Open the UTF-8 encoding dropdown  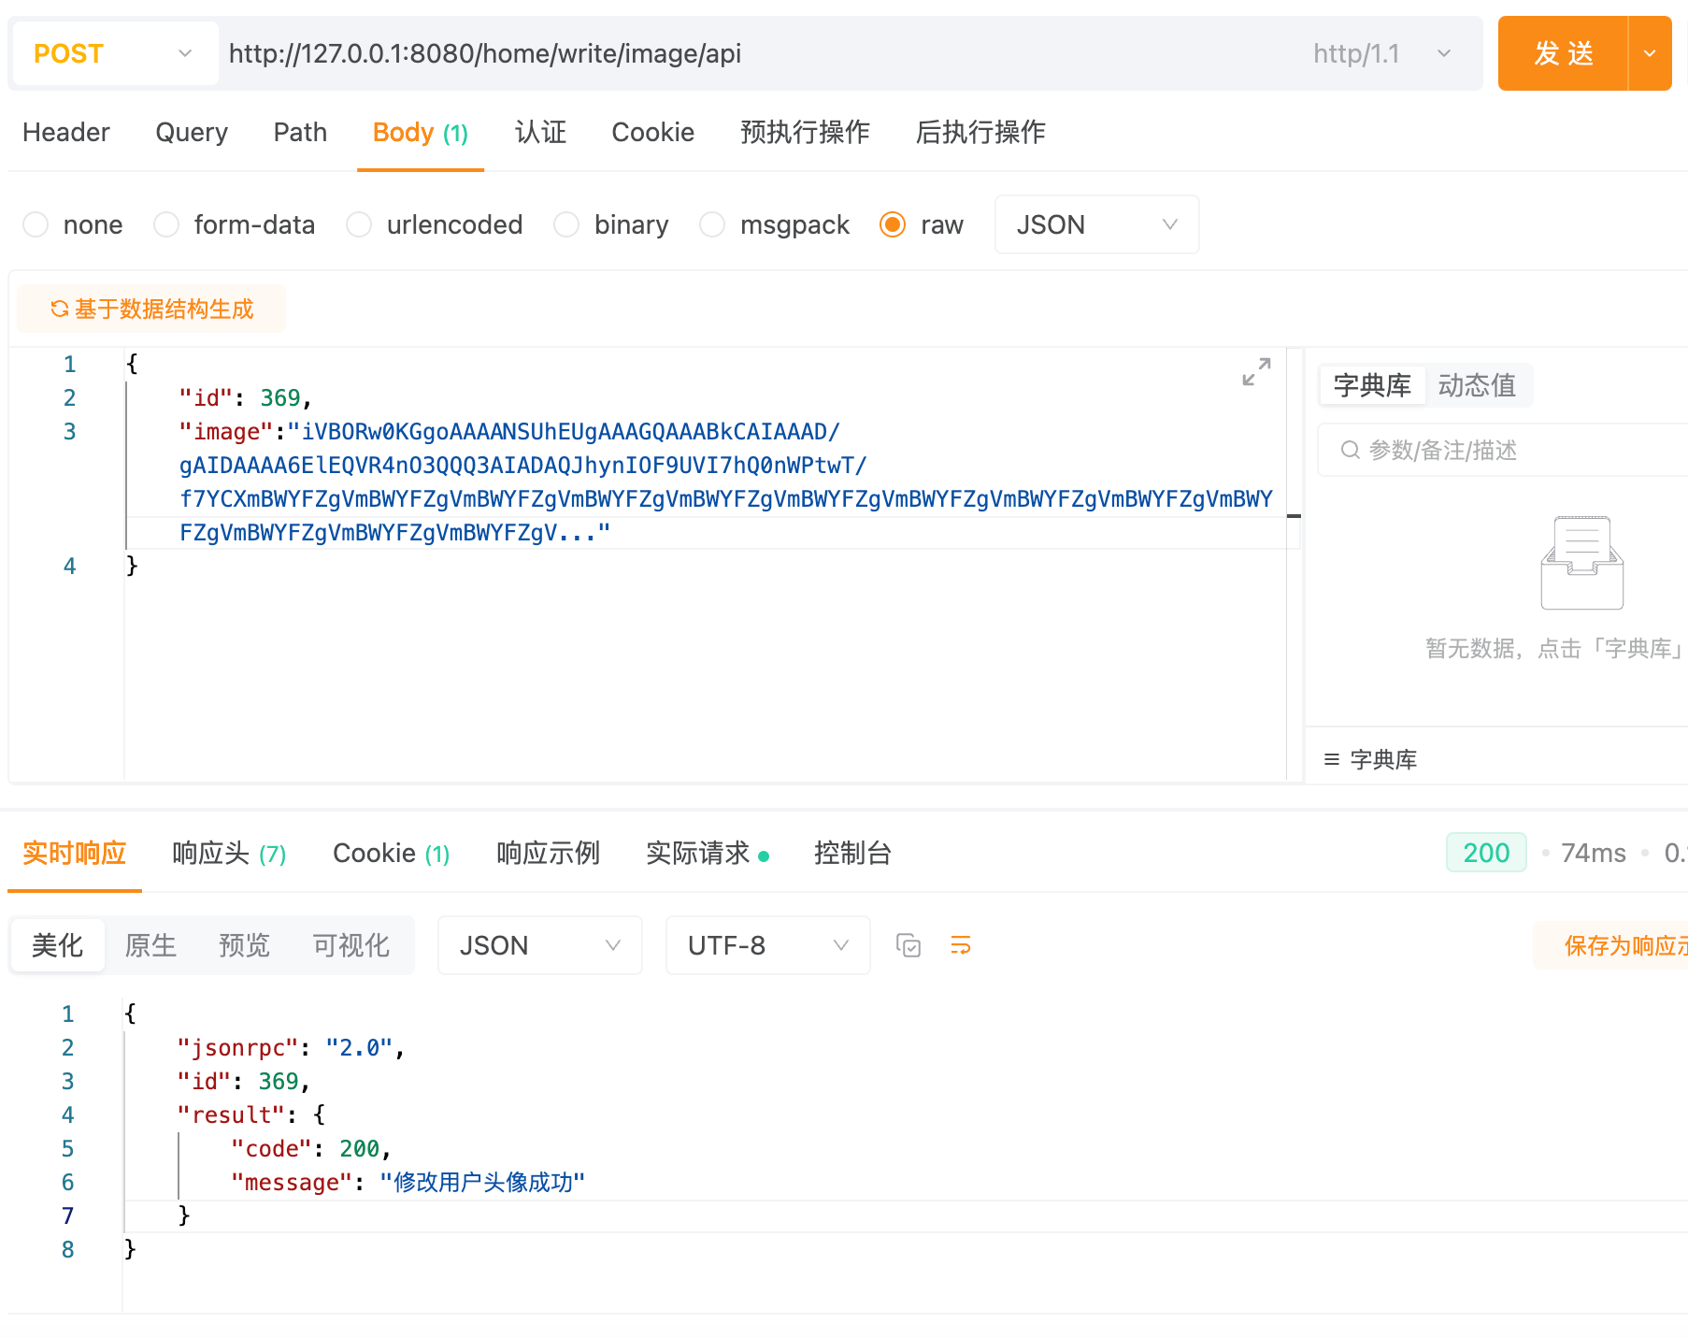[x=767, y=945]
